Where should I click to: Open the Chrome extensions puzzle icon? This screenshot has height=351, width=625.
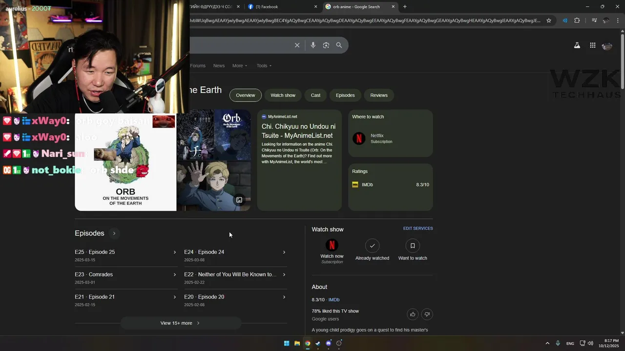pyautogui.click(x=577, y=20)
